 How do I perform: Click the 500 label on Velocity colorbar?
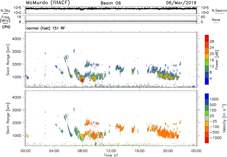213,105
